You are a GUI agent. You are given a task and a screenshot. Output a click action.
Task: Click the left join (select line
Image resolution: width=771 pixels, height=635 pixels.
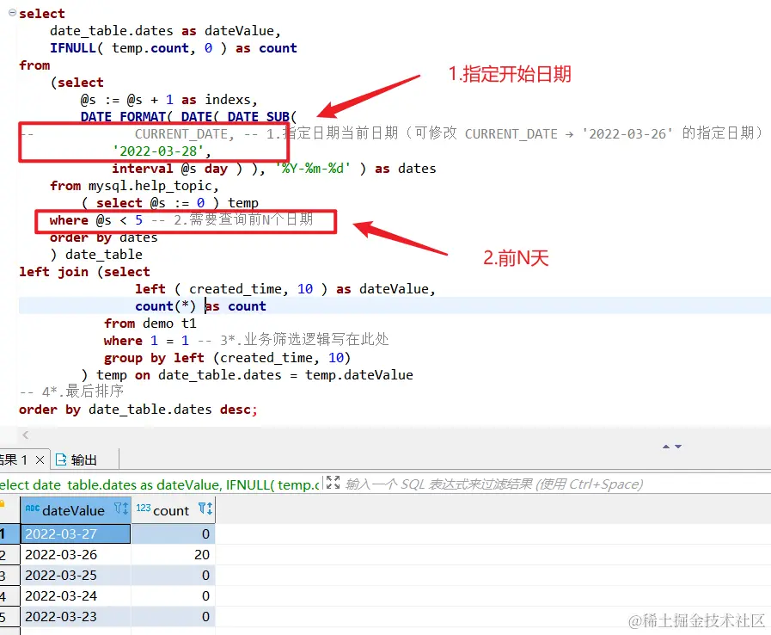[x=84, y=272]
